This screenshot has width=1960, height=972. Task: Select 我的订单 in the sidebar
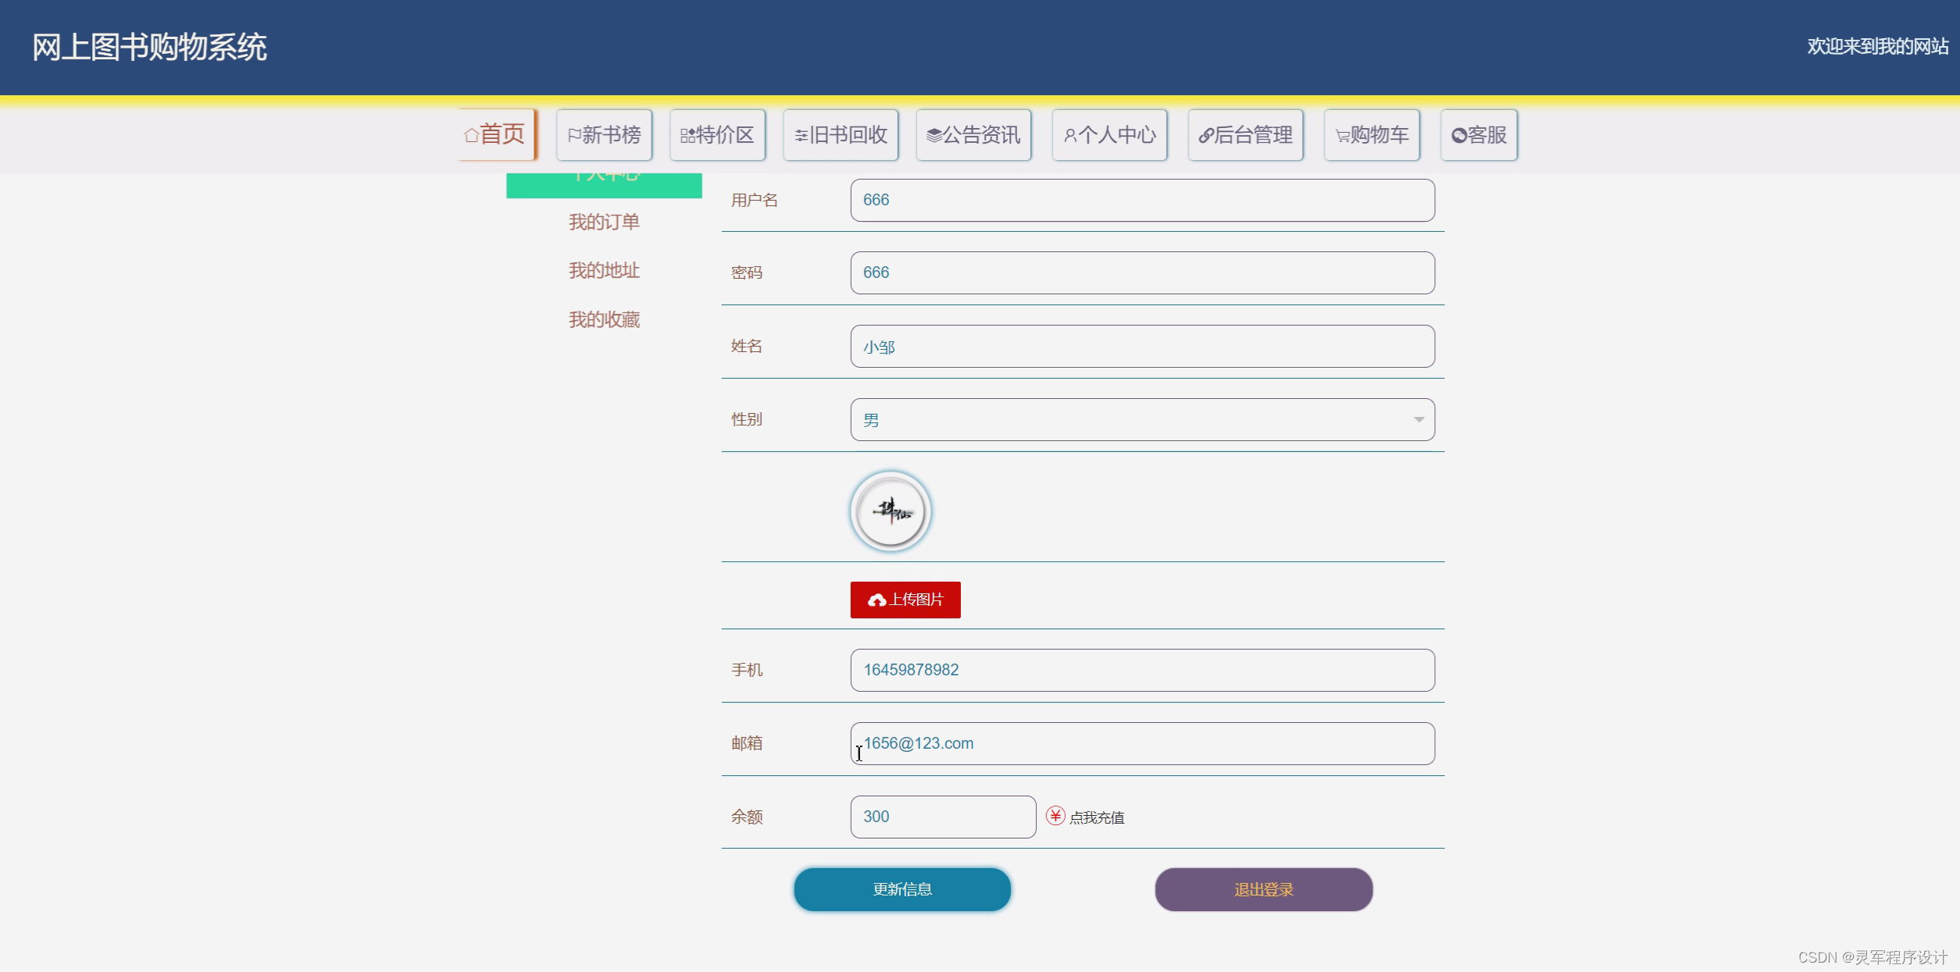pos(604,223)
